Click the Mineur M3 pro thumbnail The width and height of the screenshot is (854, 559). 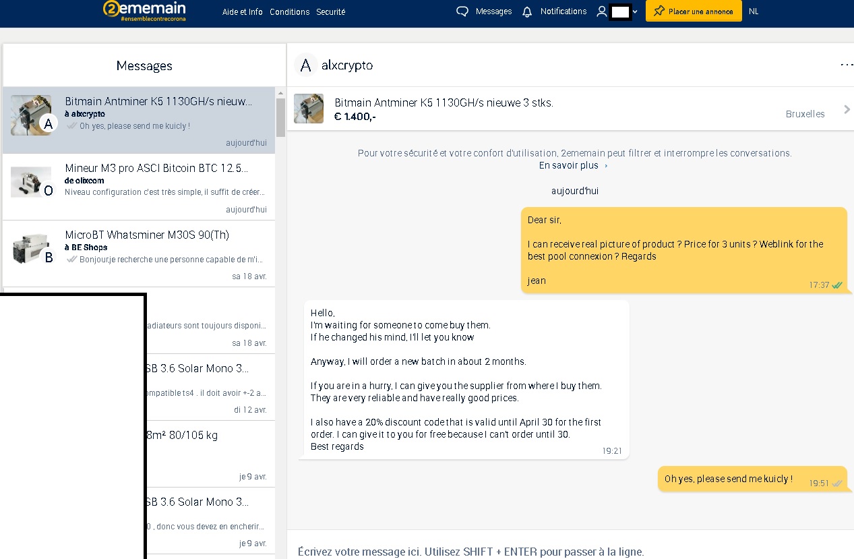pos(31,182)
